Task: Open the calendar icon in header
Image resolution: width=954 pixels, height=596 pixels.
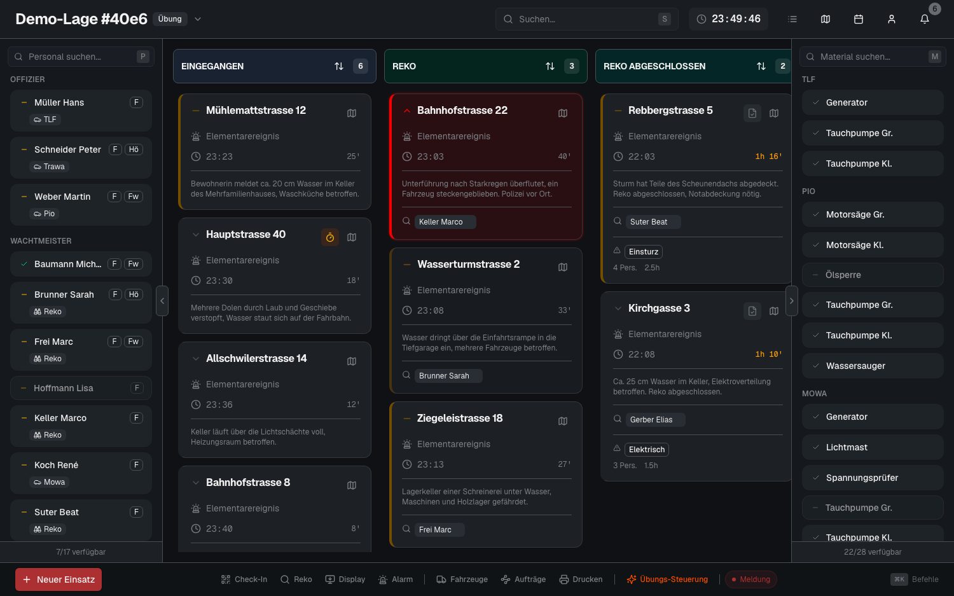Action: (859, 19)
